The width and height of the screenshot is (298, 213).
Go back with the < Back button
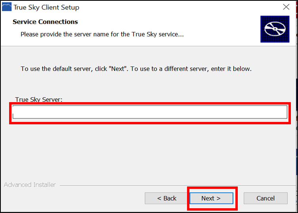pyautogui.click(x=167, y=198)
